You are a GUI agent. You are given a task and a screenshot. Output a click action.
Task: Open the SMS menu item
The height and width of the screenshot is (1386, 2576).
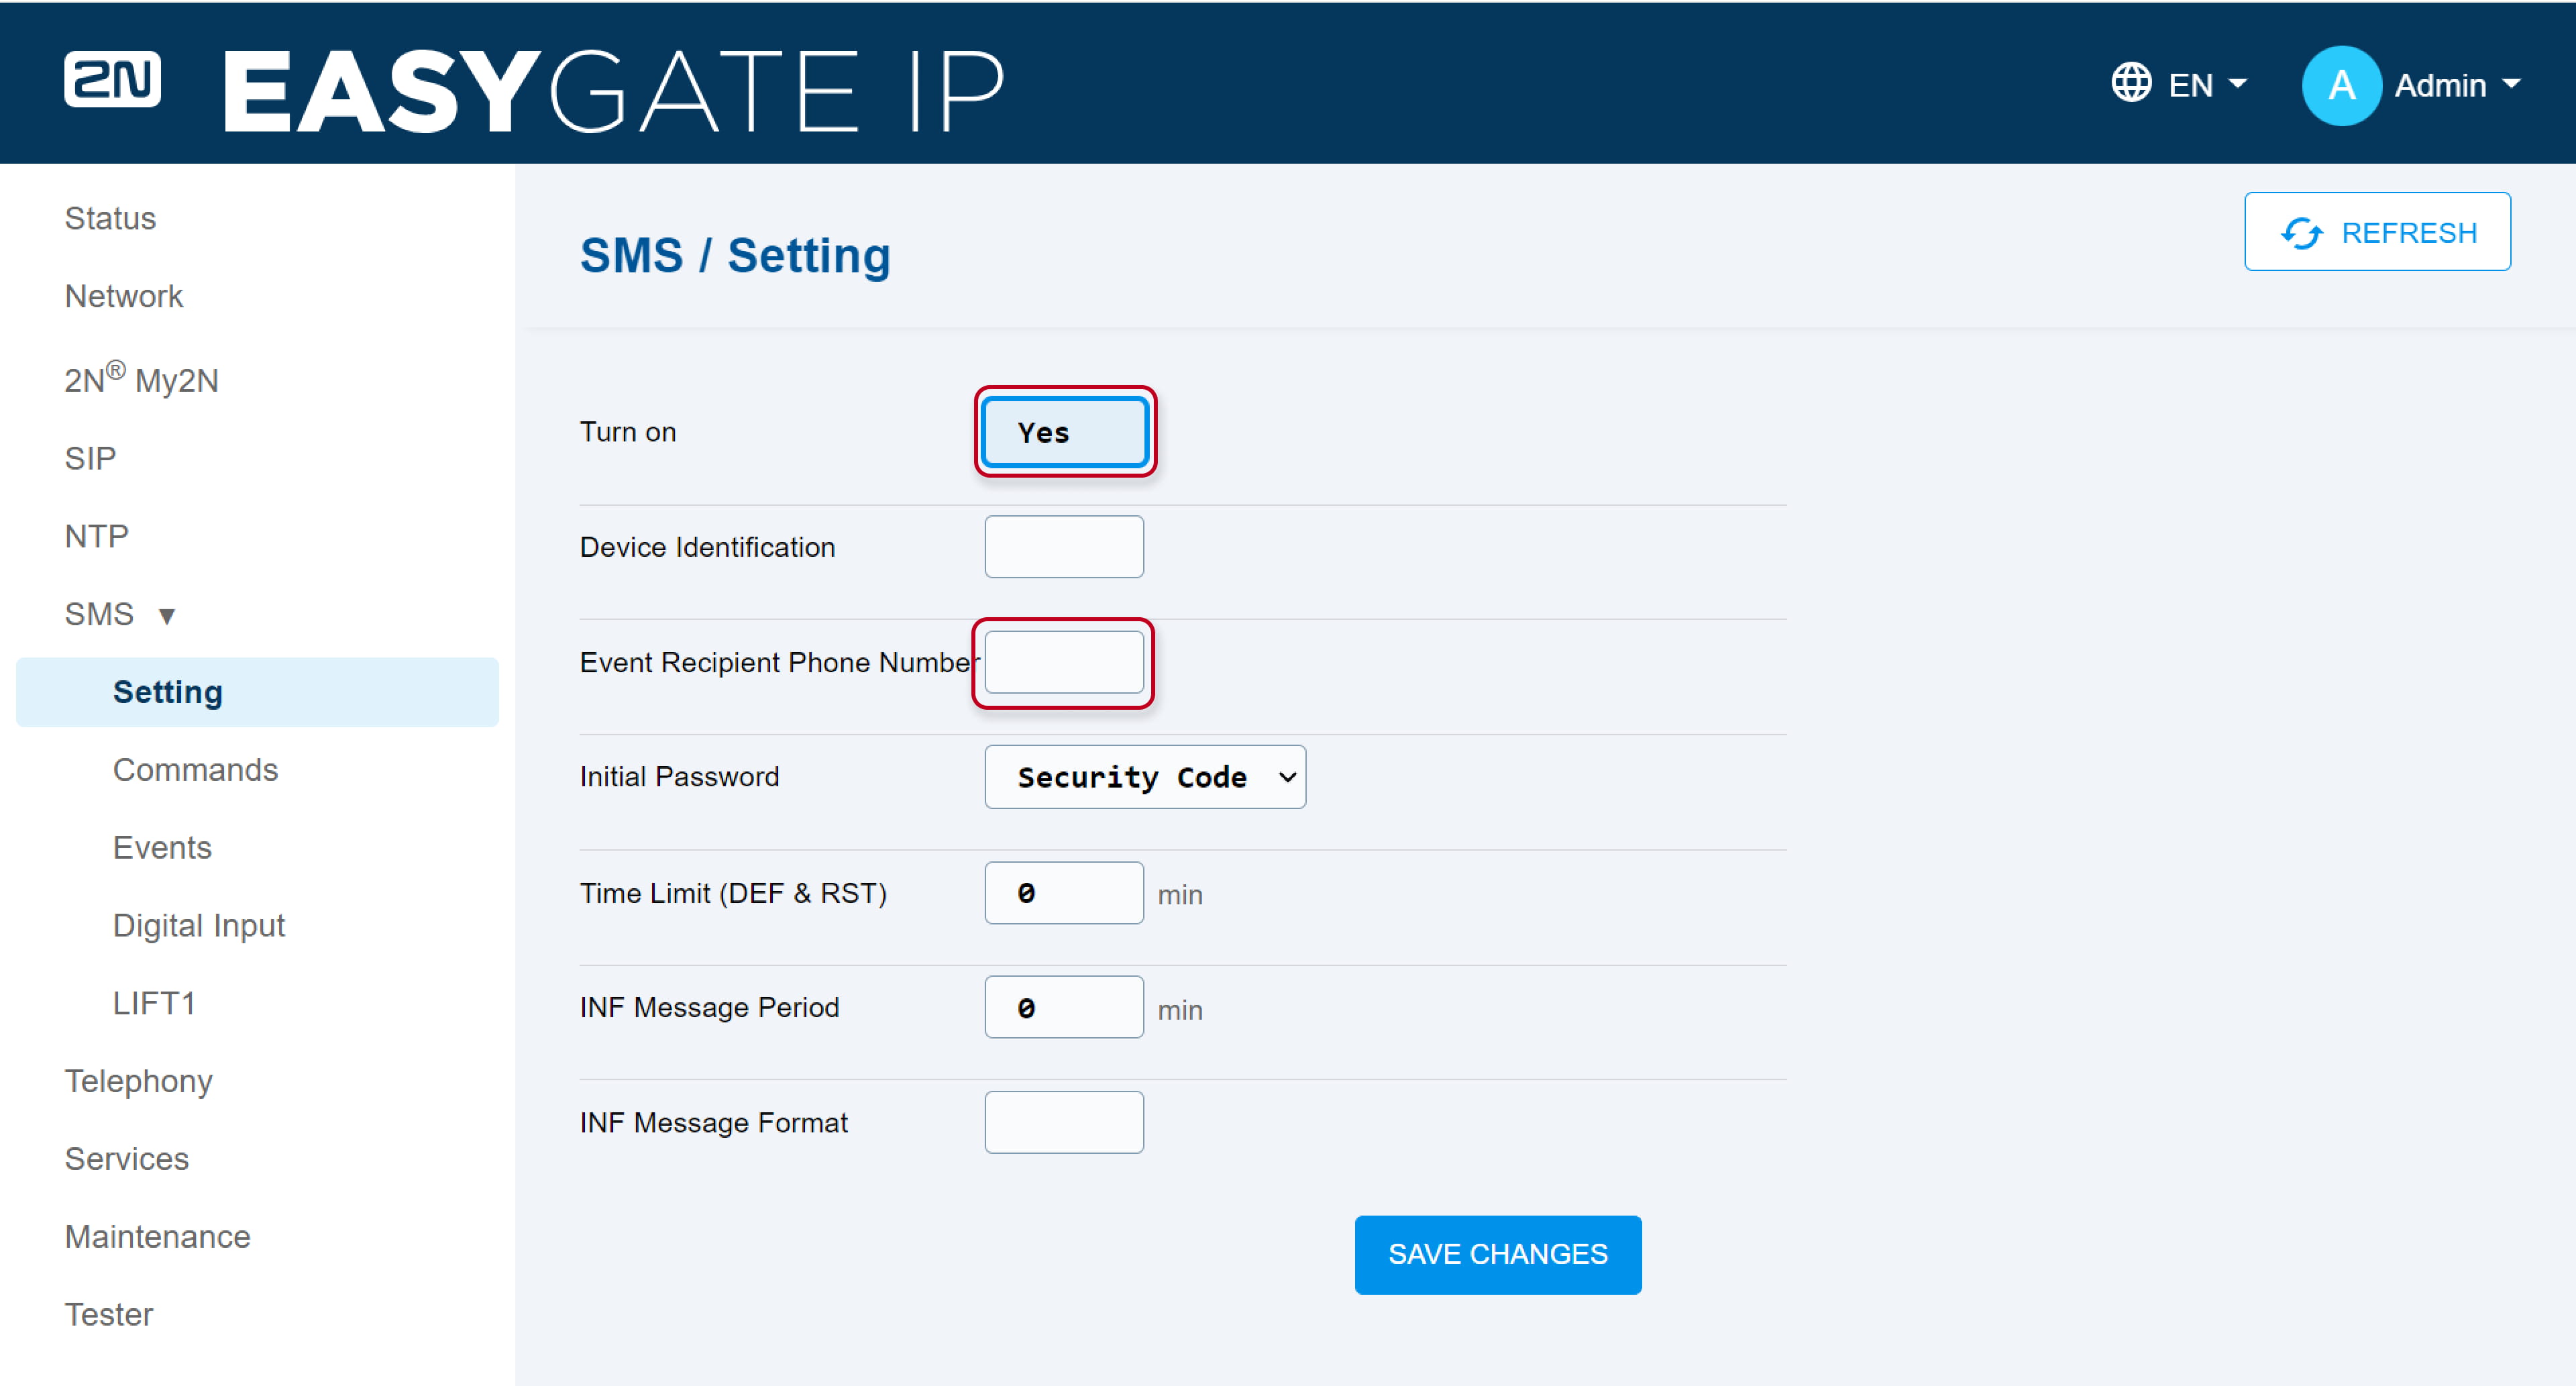(99, 614)
